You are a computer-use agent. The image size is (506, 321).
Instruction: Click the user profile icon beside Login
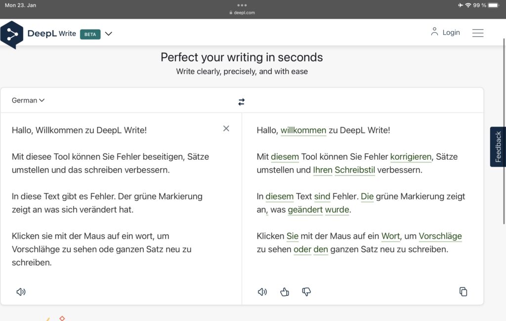coord(434,32)
